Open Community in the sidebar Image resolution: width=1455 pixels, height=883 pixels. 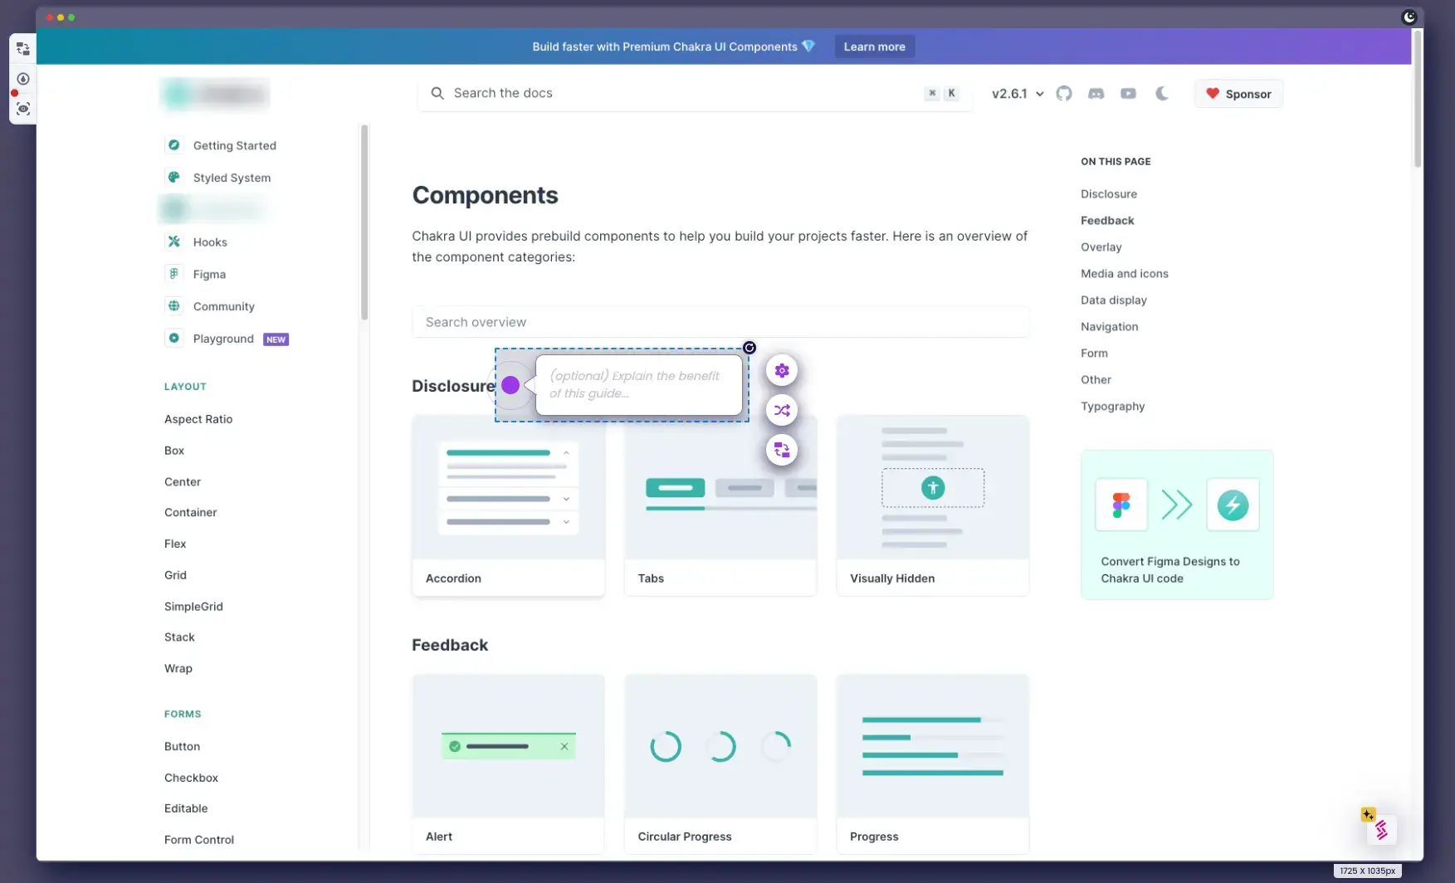click(x=223, y=306)
